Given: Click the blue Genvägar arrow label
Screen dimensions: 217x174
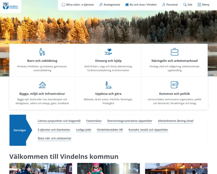Looking at the screenshot, I should [20, 130].
